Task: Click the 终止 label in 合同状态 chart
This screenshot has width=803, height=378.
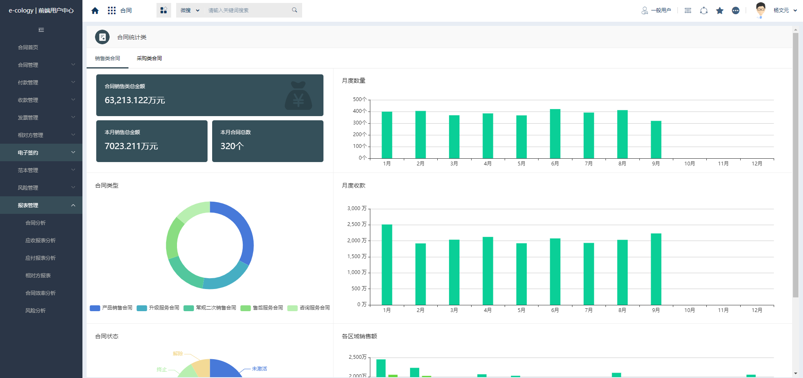Action: point(162,370)
